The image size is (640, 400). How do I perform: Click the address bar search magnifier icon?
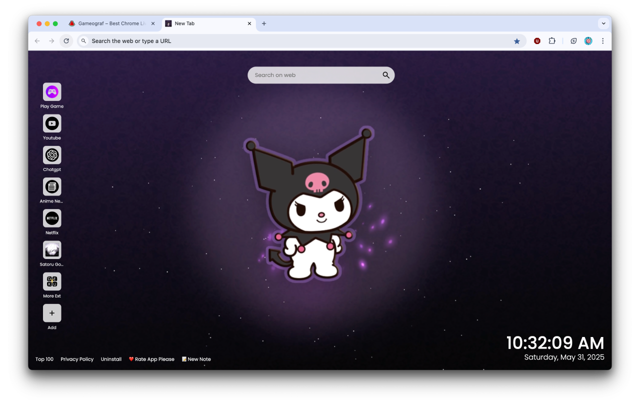(83, 41)
